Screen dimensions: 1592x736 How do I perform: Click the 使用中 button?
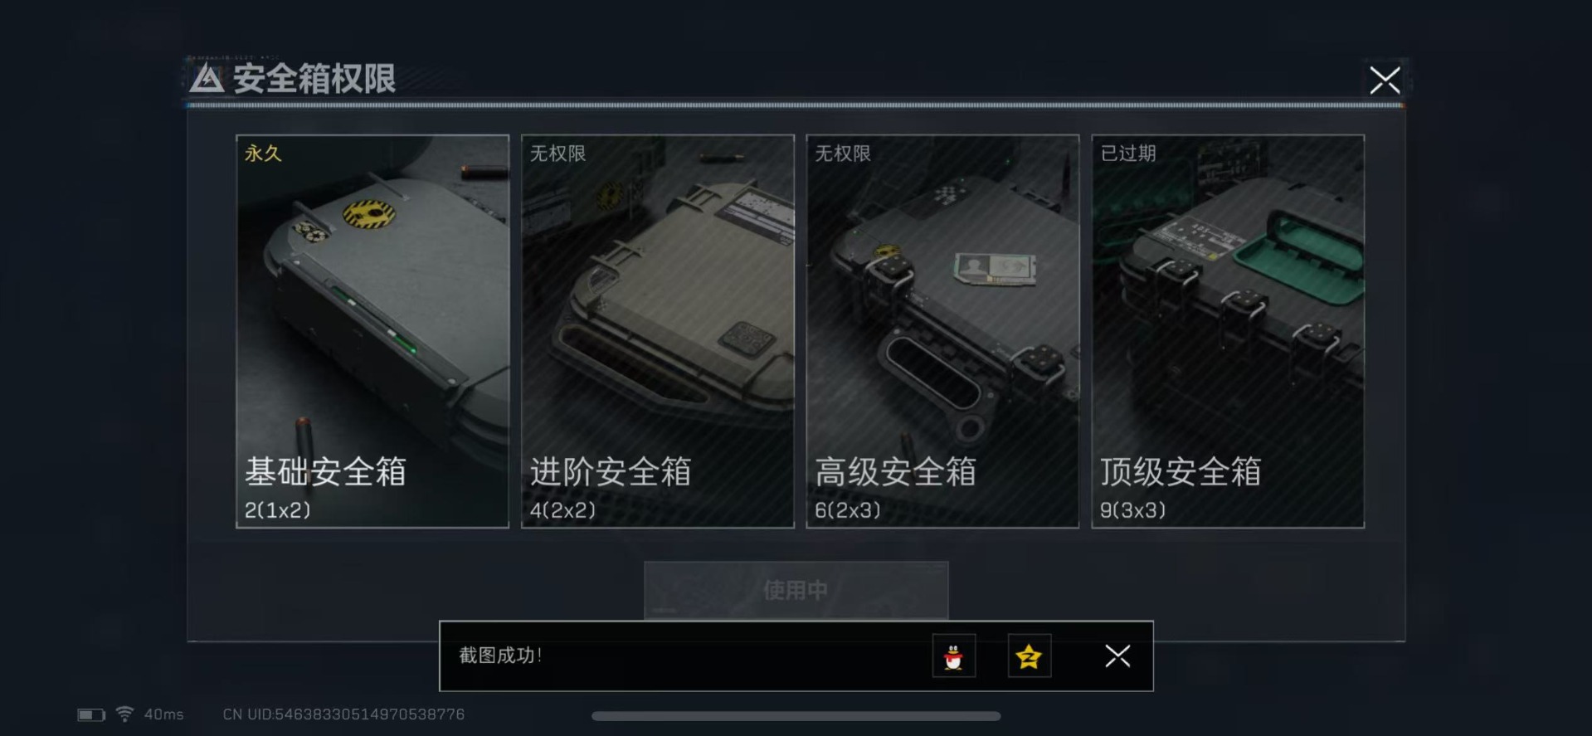click(x=796, y=590)
